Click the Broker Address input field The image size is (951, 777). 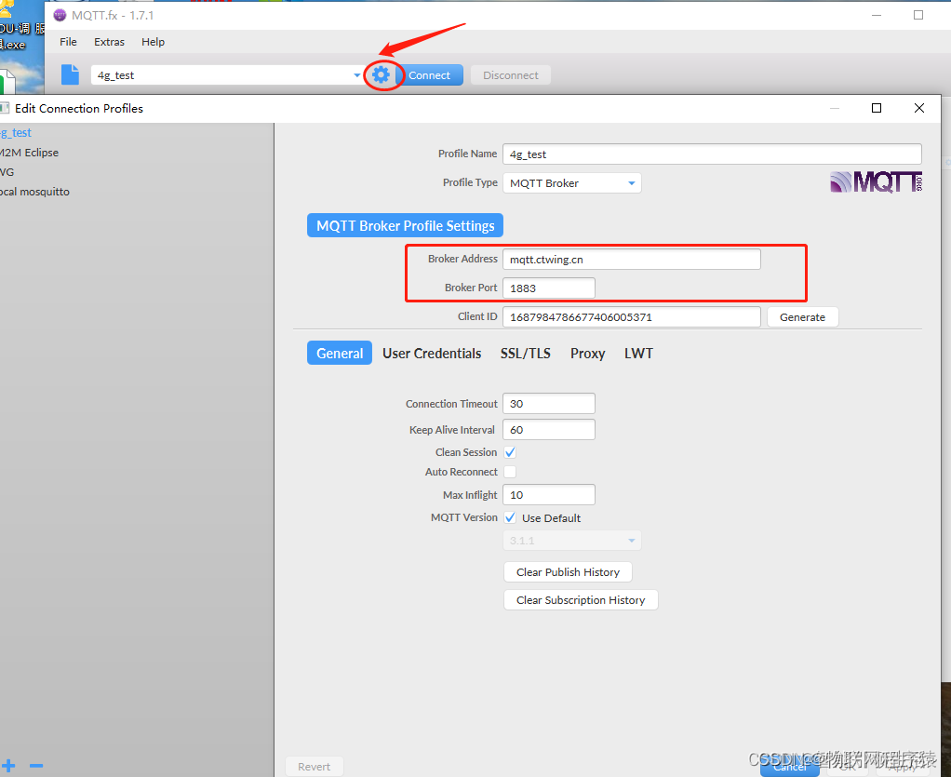pyautogui.click(x=631, y=260)
